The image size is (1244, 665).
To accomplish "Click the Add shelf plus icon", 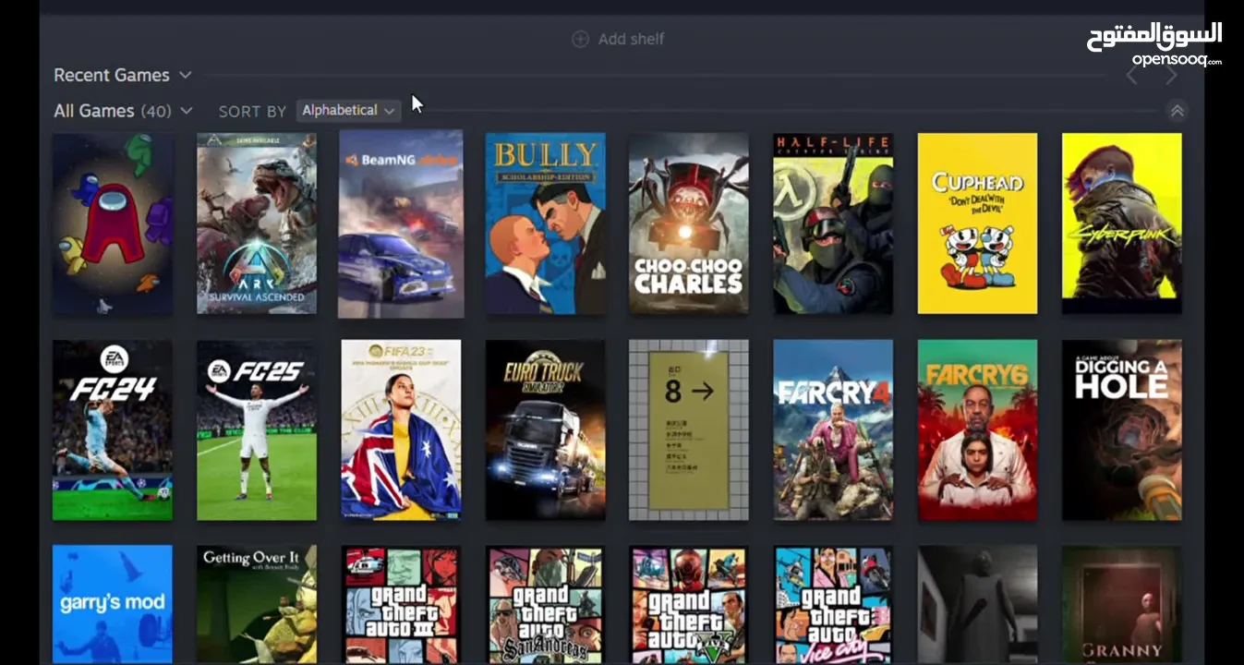I will pyautogui.click(x=580, y=39).
